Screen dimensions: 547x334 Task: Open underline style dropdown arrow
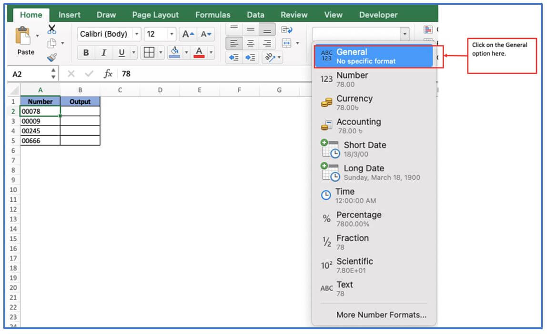point(133,53)
